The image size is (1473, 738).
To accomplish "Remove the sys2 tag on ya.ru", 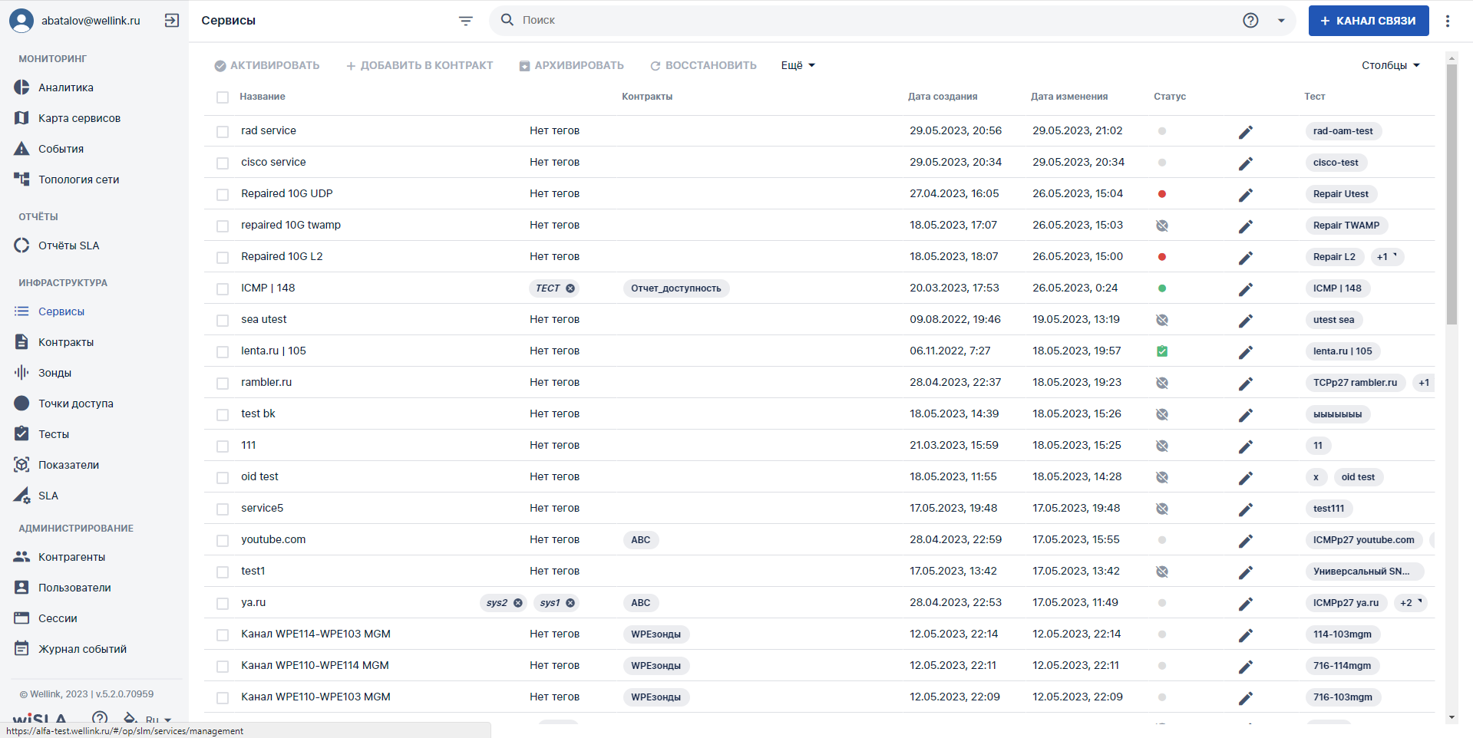I will click(x=518, y=603).
